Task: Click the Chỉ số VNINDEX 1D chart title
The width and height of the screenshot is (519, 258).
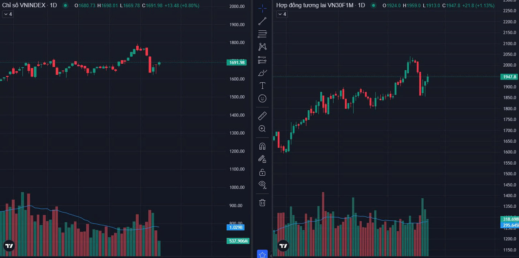Action: point(30,5)
